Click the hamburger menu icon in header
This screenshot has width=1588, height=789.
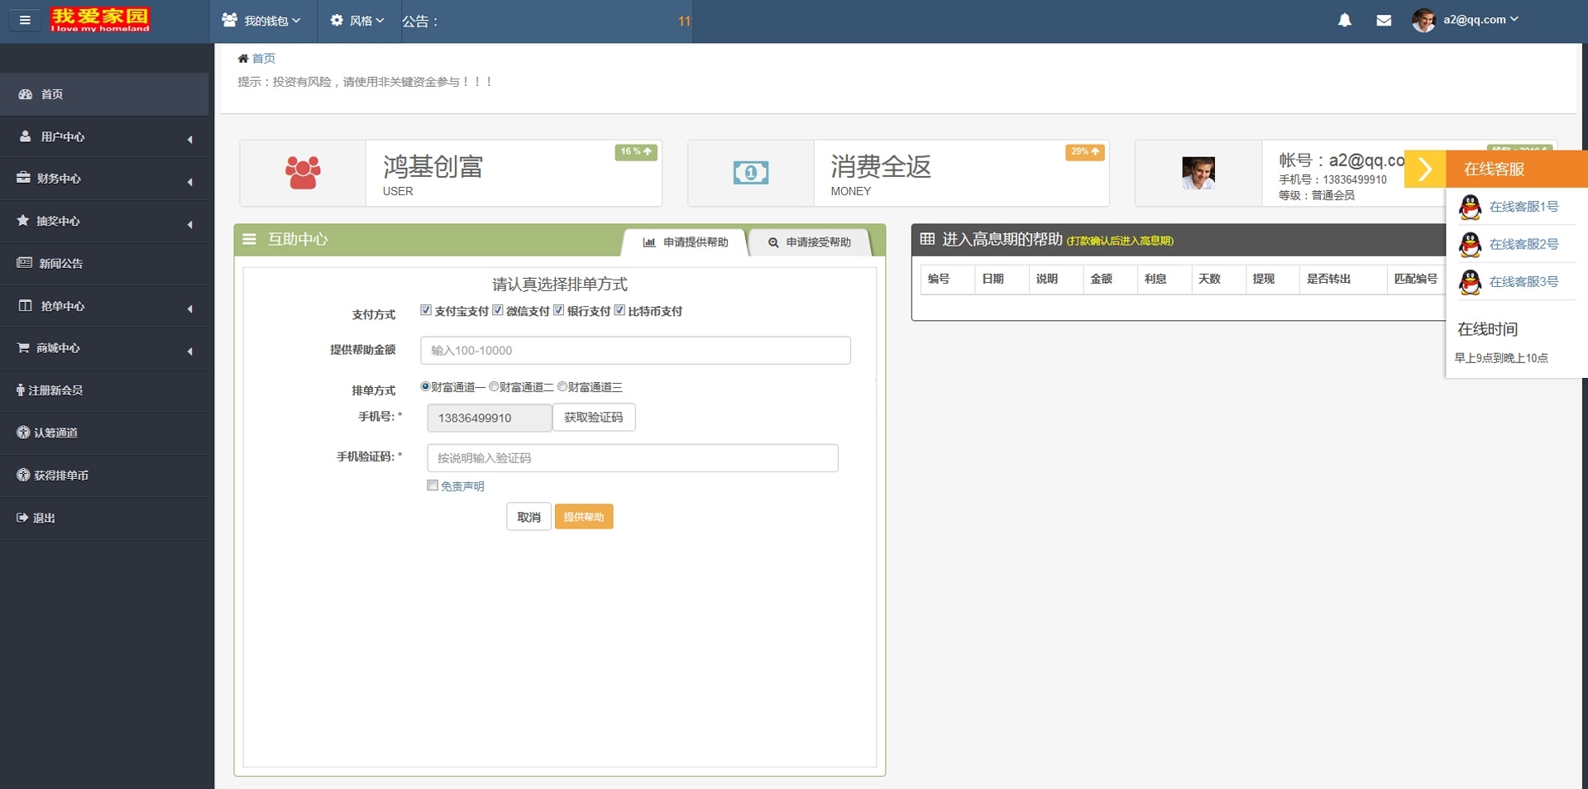pos(25,20)
